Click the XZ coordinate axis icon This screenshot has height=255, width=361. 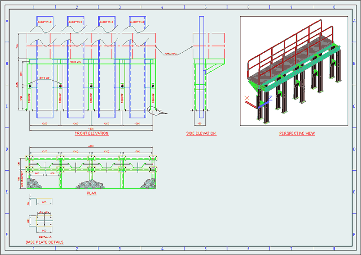258,102
